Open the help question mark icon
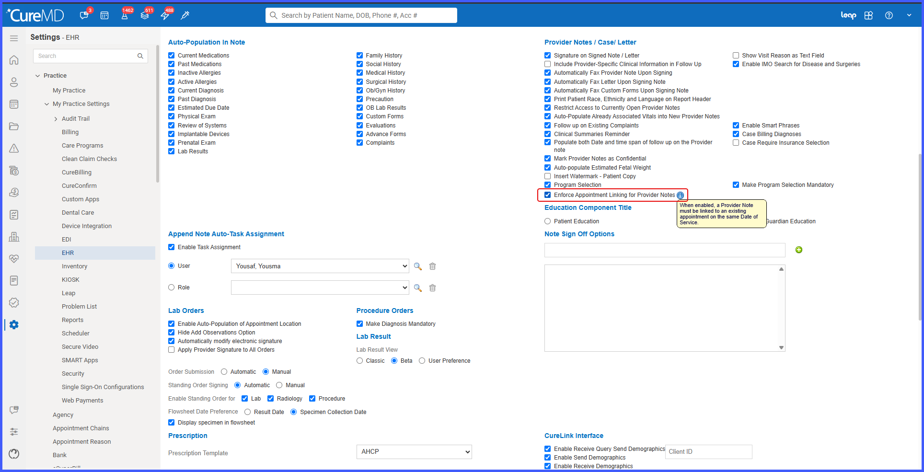 889,15
